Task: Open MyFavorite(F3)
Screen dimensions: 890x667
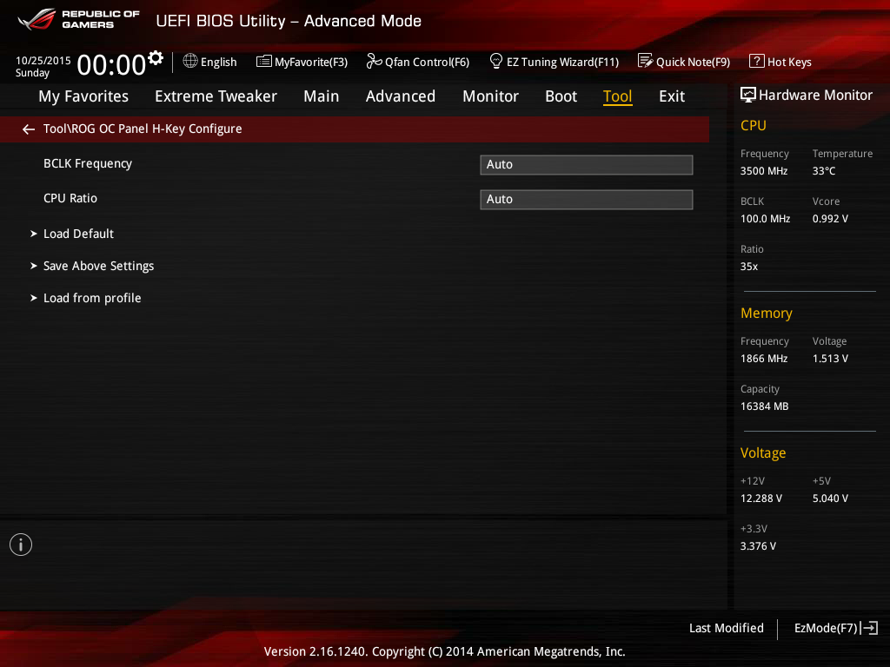Action: (x=302, y=62)
